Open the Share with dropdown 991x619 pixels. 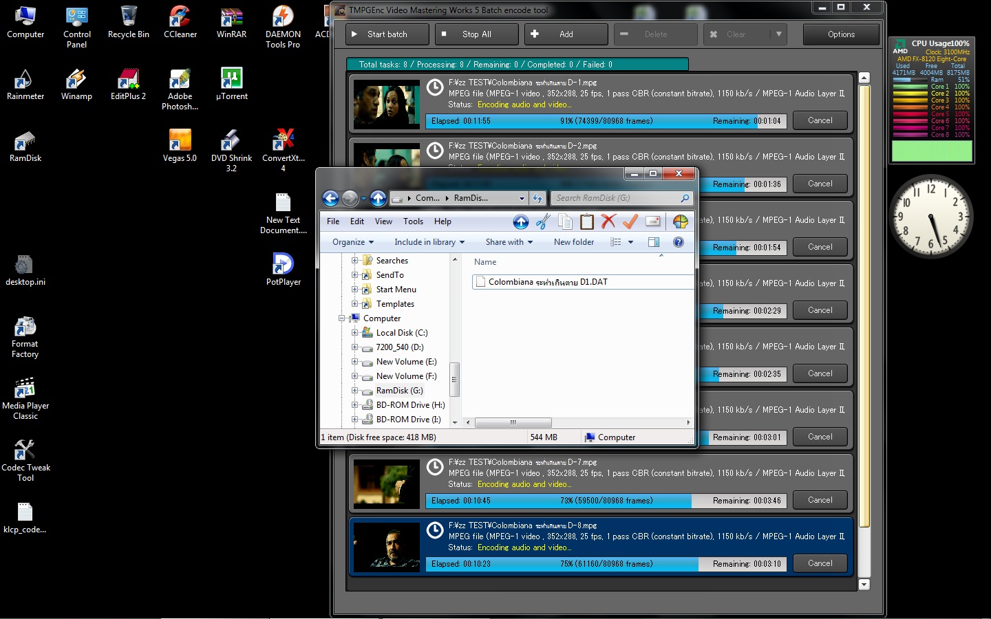tap(509, 242)
